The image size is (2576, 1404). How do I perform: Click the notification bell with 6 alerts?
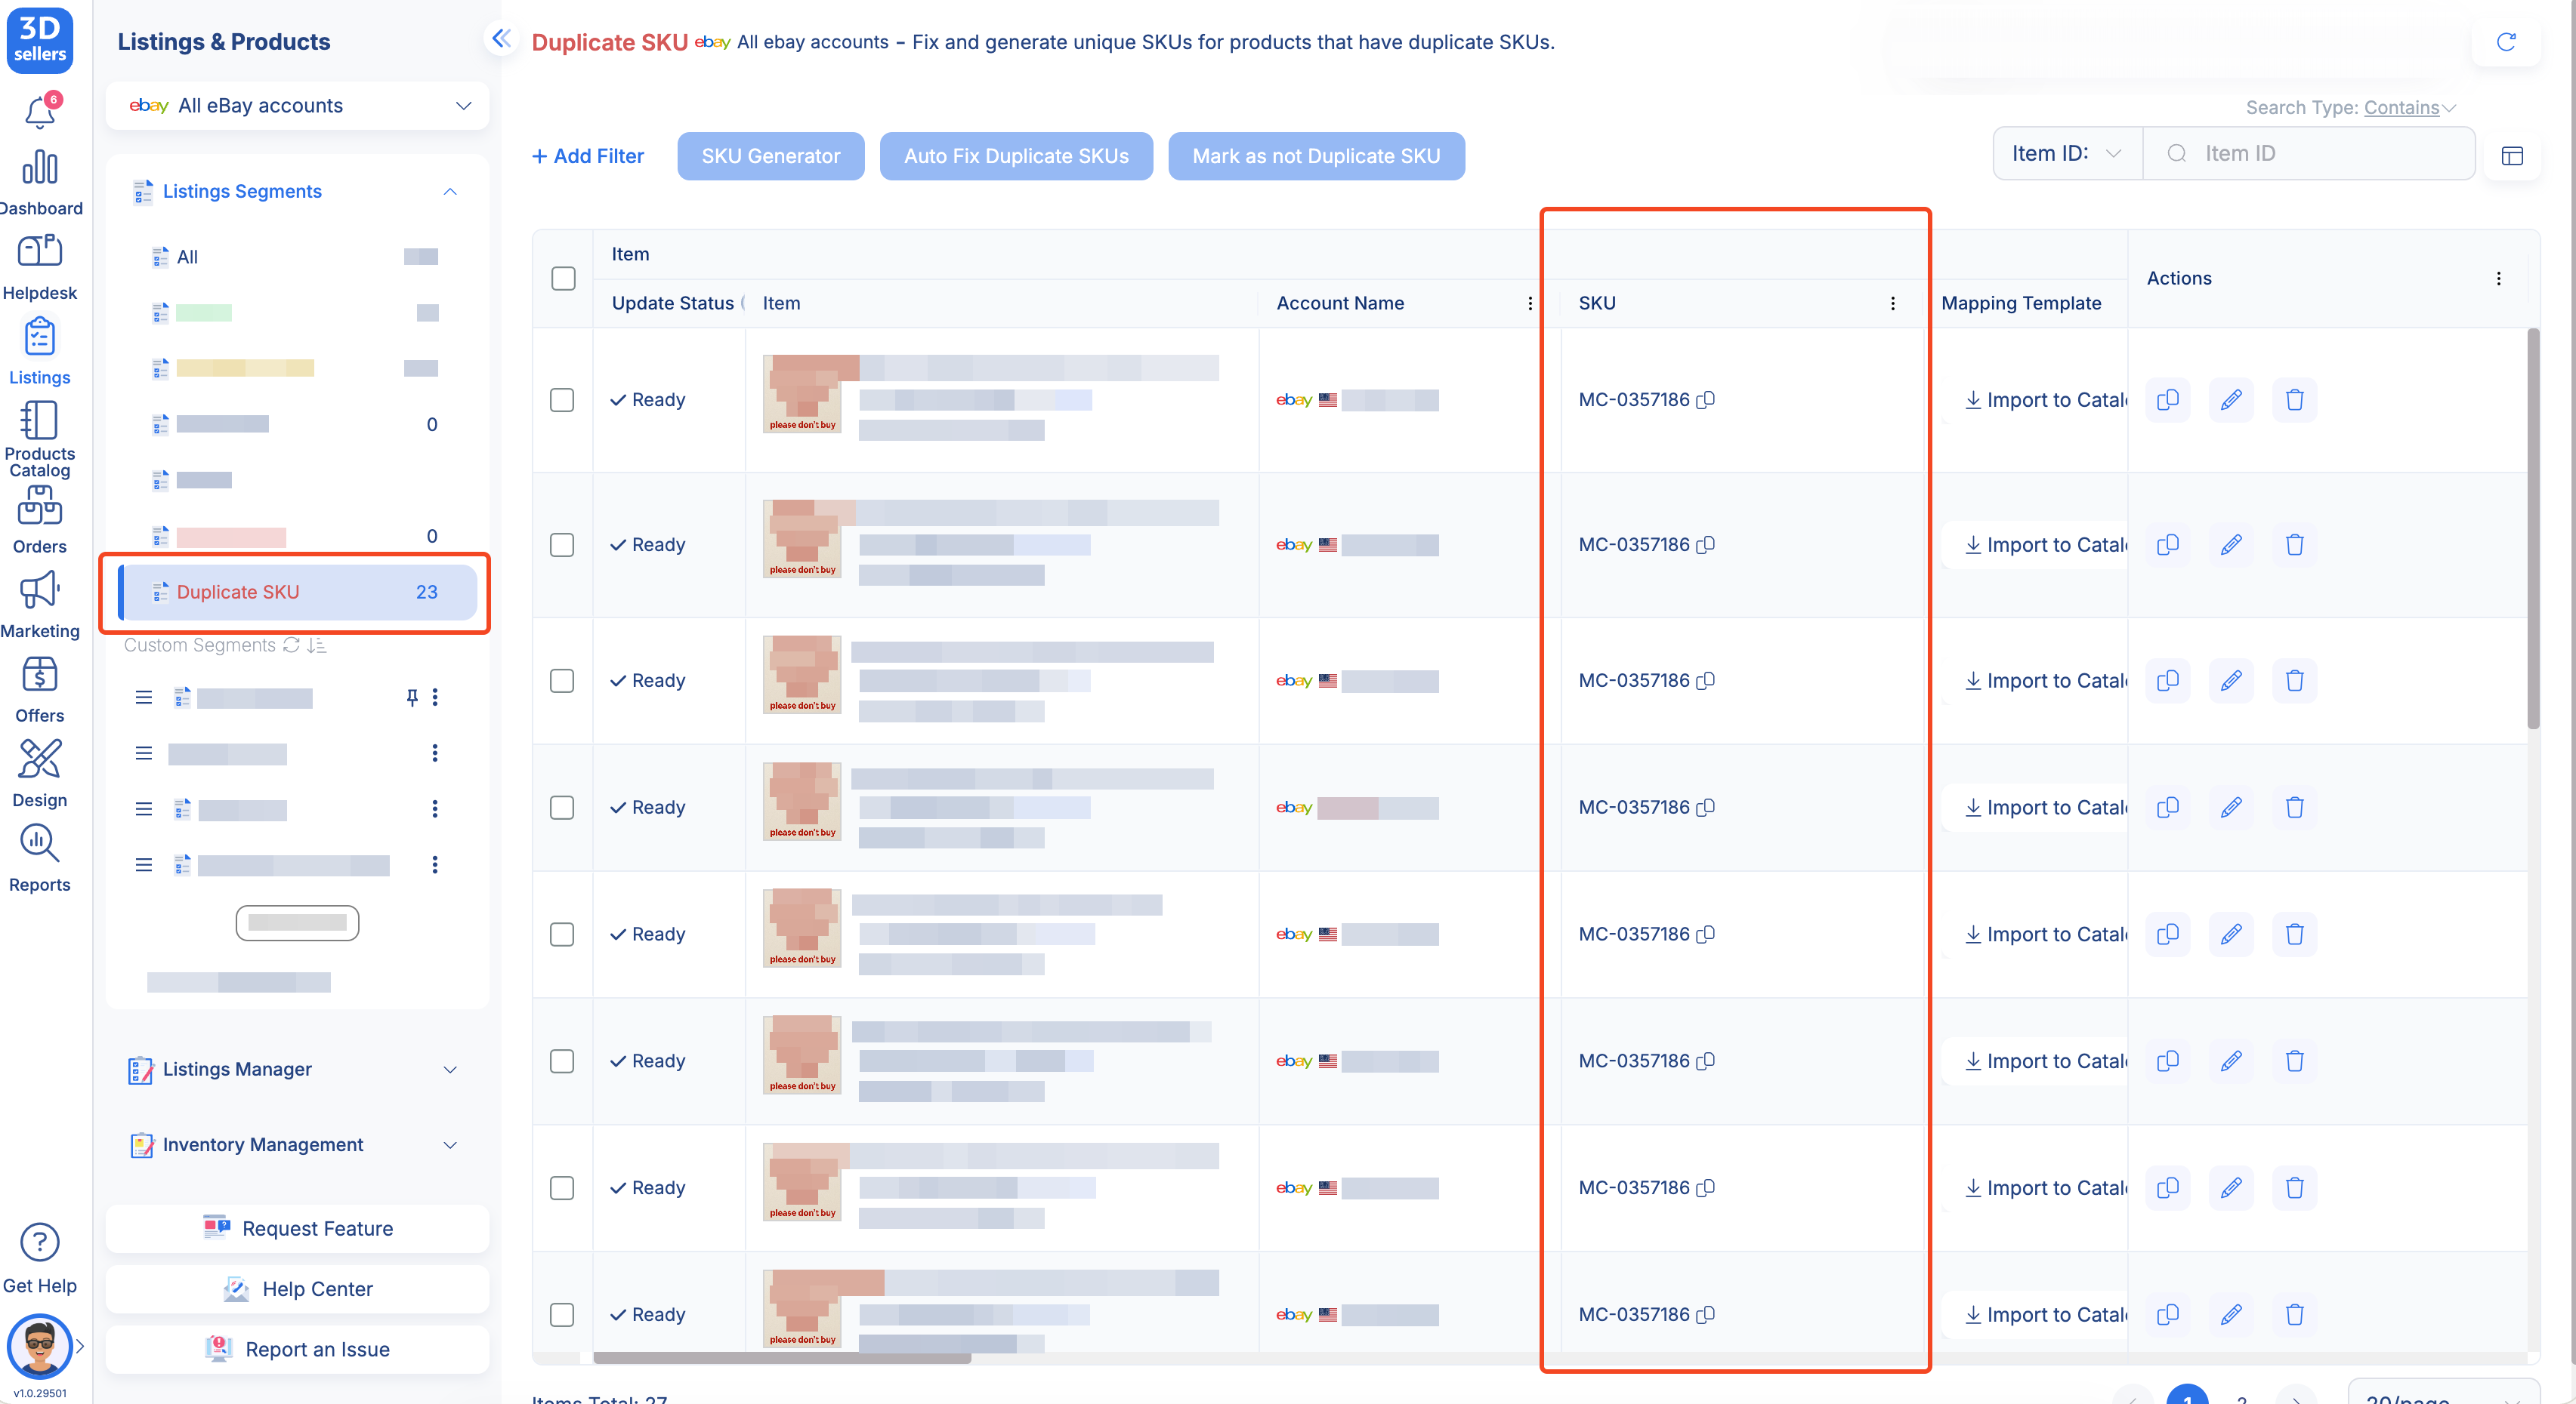coord(40,111)
